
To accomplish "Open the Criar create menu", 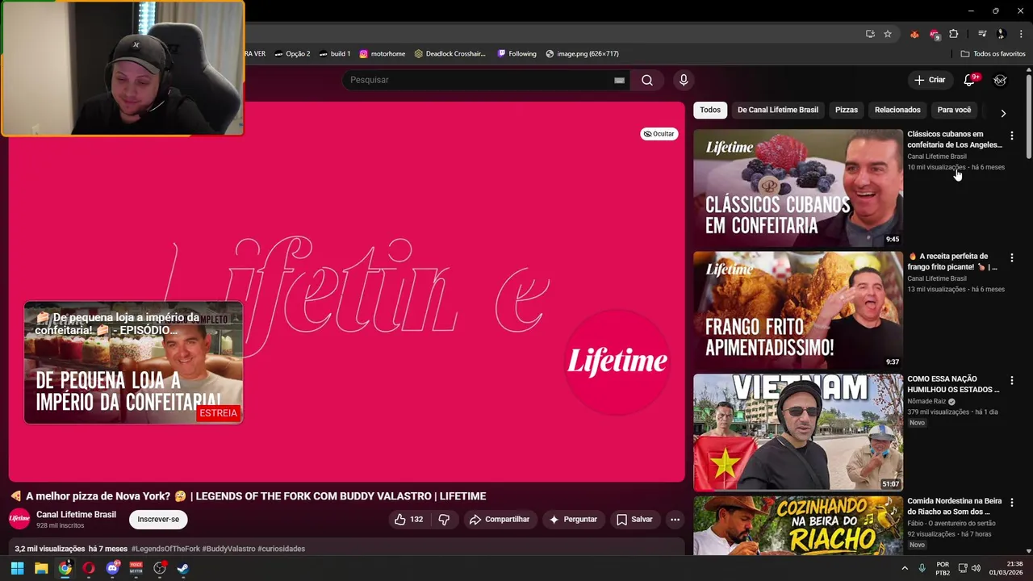I will click(929, 80).
